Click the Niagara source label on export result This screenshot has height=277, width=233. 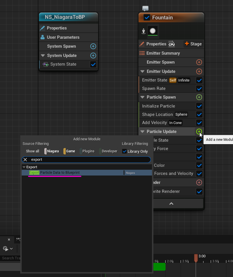pos(130,173)
